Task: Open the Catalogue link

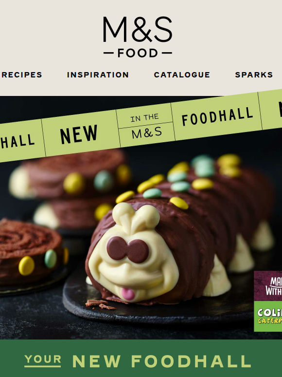Action: pos(182,75)
